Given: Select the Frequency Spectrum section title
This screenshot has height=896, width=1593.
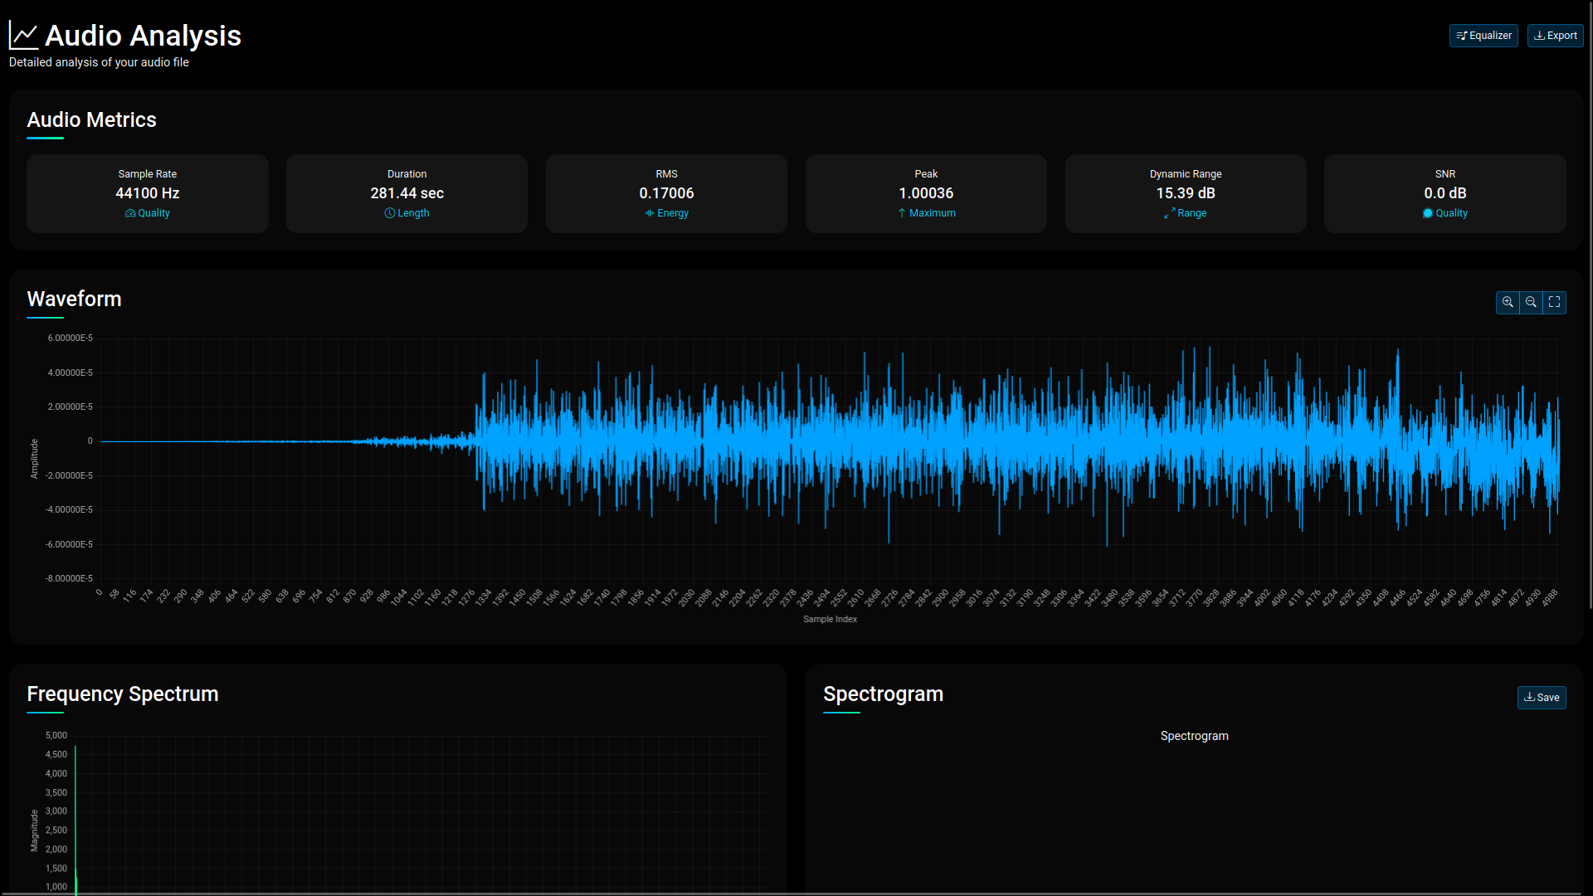Looking at the screenshot, I should click(x=122, y=694).
